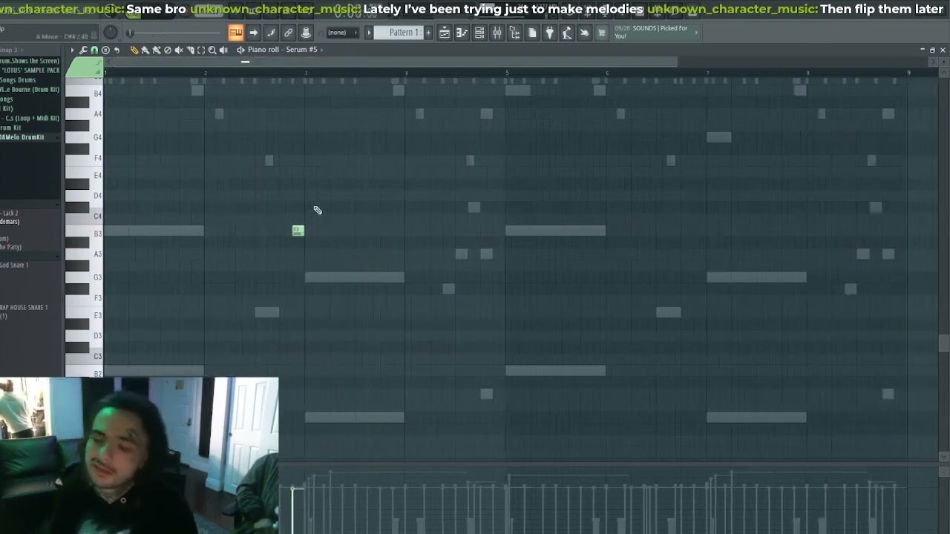Click the undo arrow in piano roll toolbar
The image size is (950, 534).
pyautogui.click(x=117, y=50)
